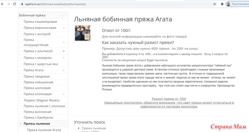Open Пряжа полушерстяная category
249x132 pixels.
(36, 42)
